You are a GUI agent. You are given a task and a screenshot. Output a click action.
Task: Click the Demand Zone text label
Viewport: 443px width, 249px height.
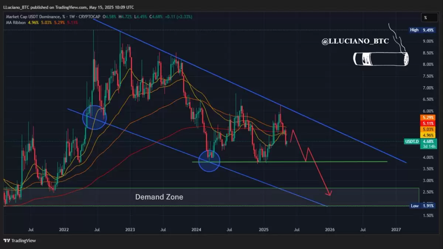coord(159,197)
